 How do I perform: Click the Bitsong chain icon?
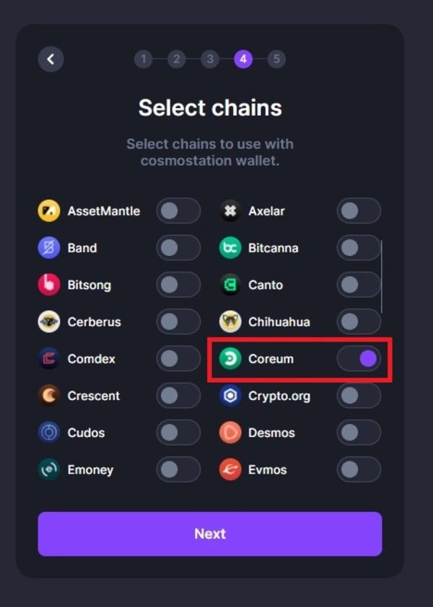tap(48, 285)
